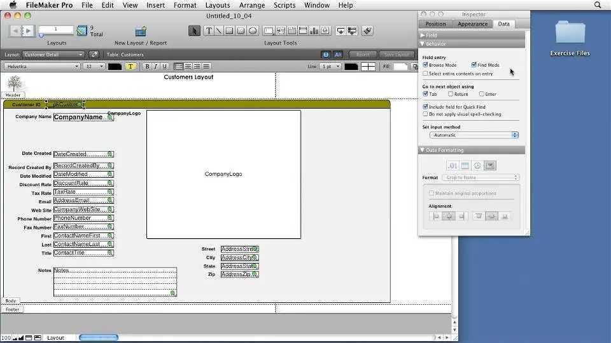
Task: Select number data formatting .01 icon
Action: [453, 166]
